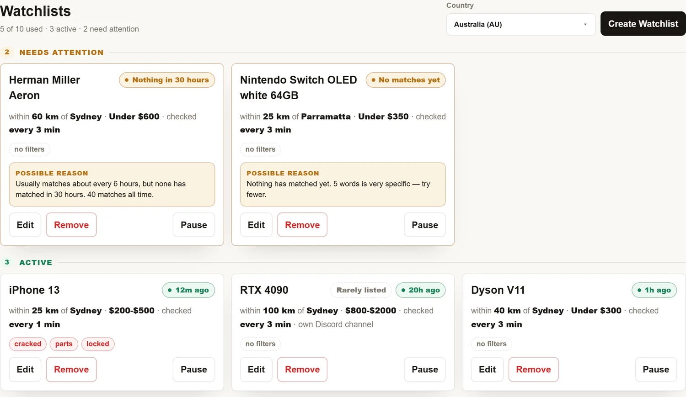Click the Create Watchlist button
The width and height of the screenshot is (686, 397).
pyautogui.click(x=643, y=24)
